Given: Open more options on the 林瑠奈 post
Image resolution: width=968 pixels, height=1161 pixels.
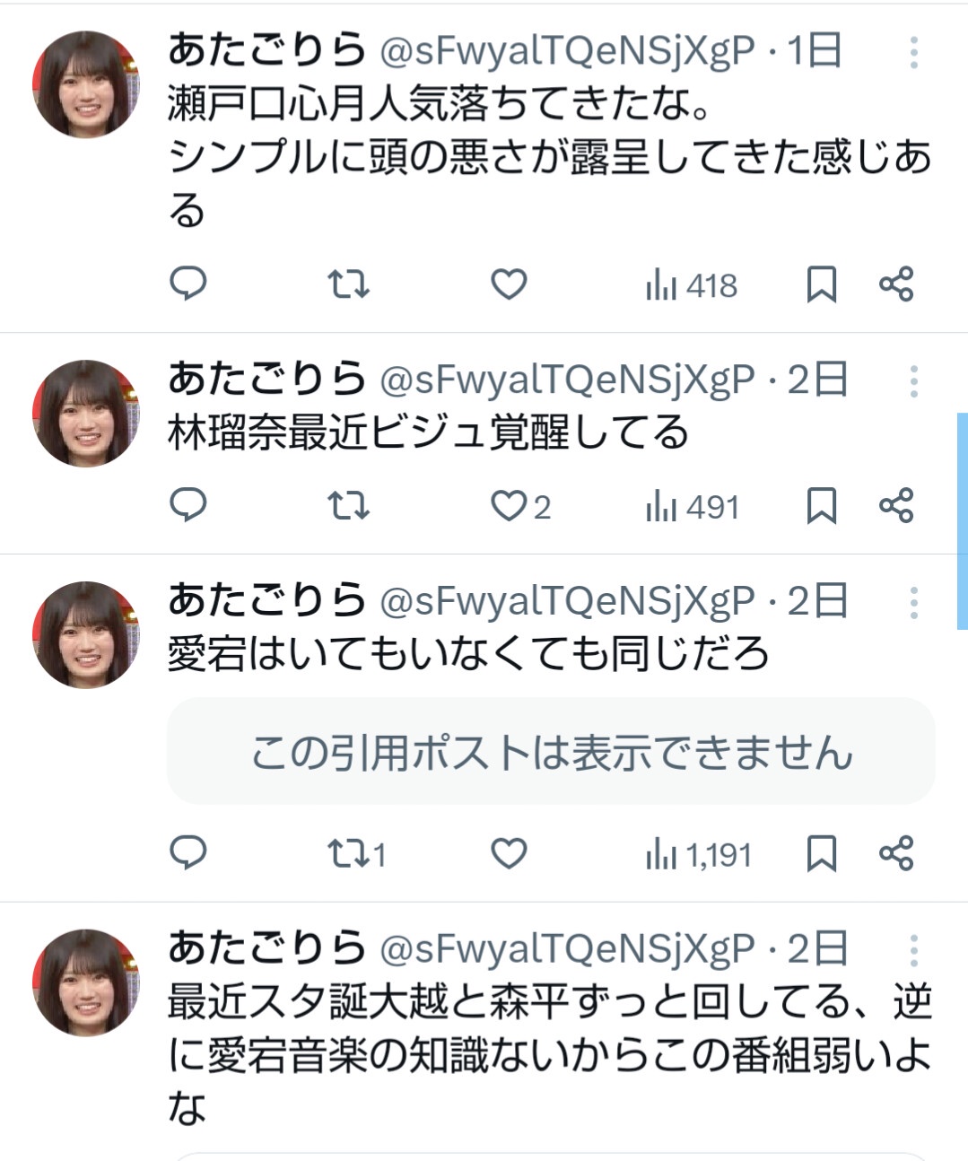Looking at the screenshot, I should [x=913, y=382].
